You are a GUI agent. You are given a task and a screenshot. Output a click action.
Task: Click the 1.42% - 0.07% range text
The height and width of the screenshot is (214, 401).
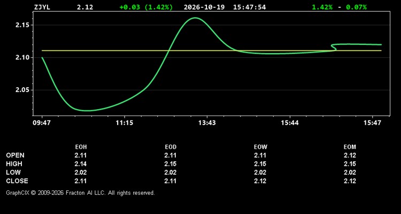tap(339, 7)
